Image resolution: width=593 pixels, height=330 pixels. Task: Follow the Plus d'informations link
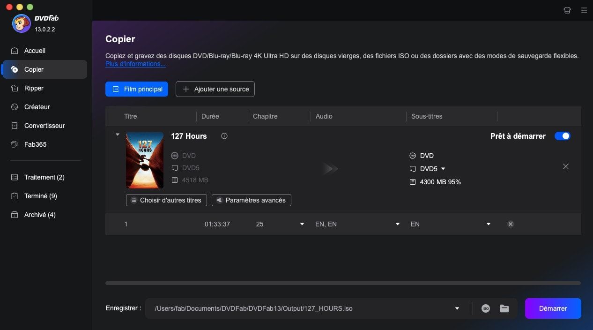click(x=135, y=64)
